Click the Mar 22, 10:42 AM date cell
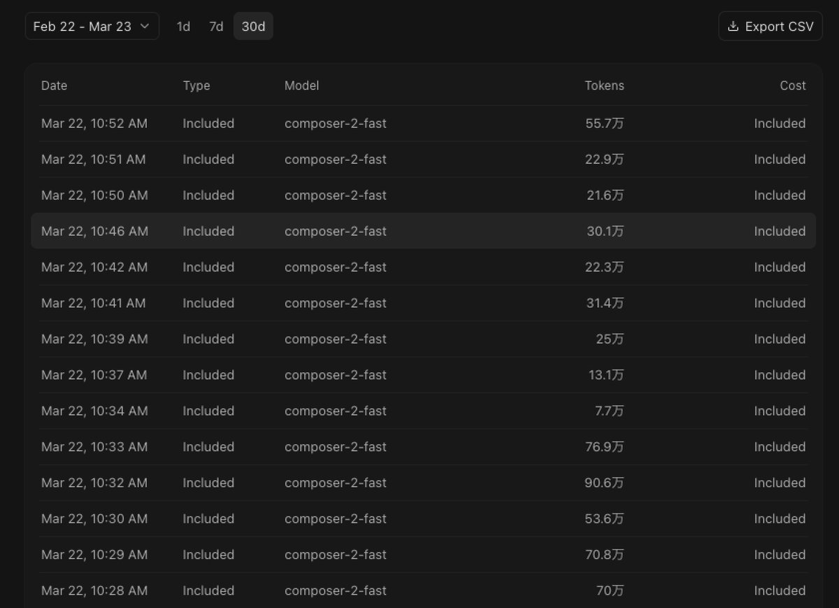Image resolution: width=839 pixels, height=608 pixels. [x=94, y=267]
